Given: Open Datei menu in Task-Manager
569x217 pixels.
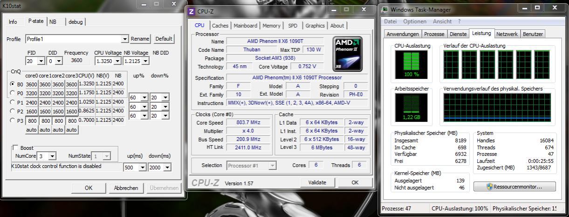Looking at the screenshot, I should (x=391, y=21).
